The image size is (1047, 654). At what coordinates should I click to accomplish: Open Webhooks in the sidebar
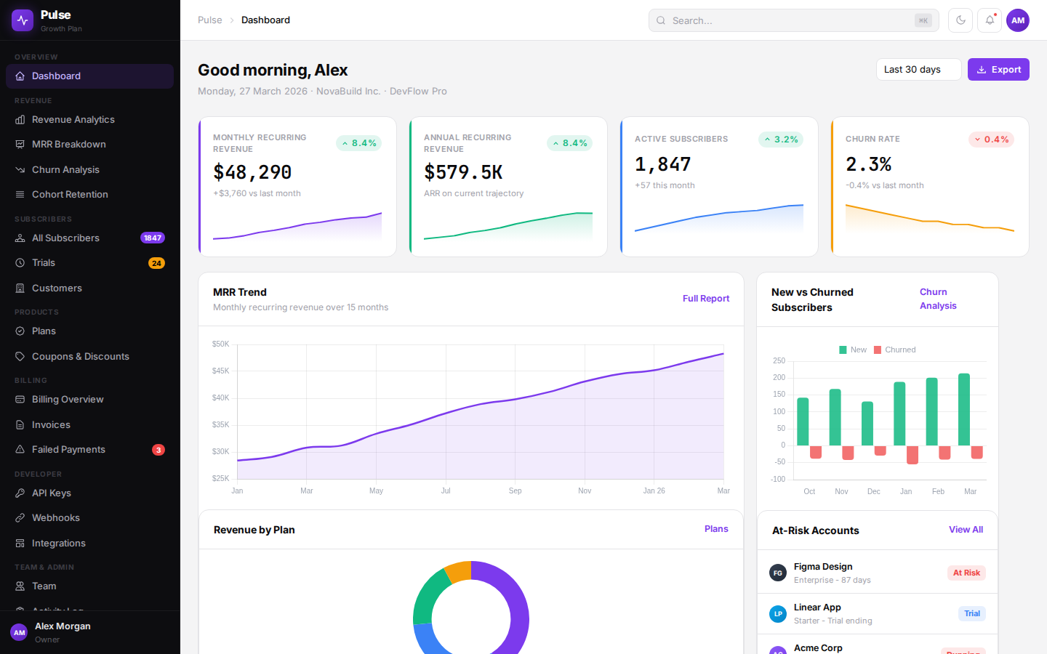point(90,518)
